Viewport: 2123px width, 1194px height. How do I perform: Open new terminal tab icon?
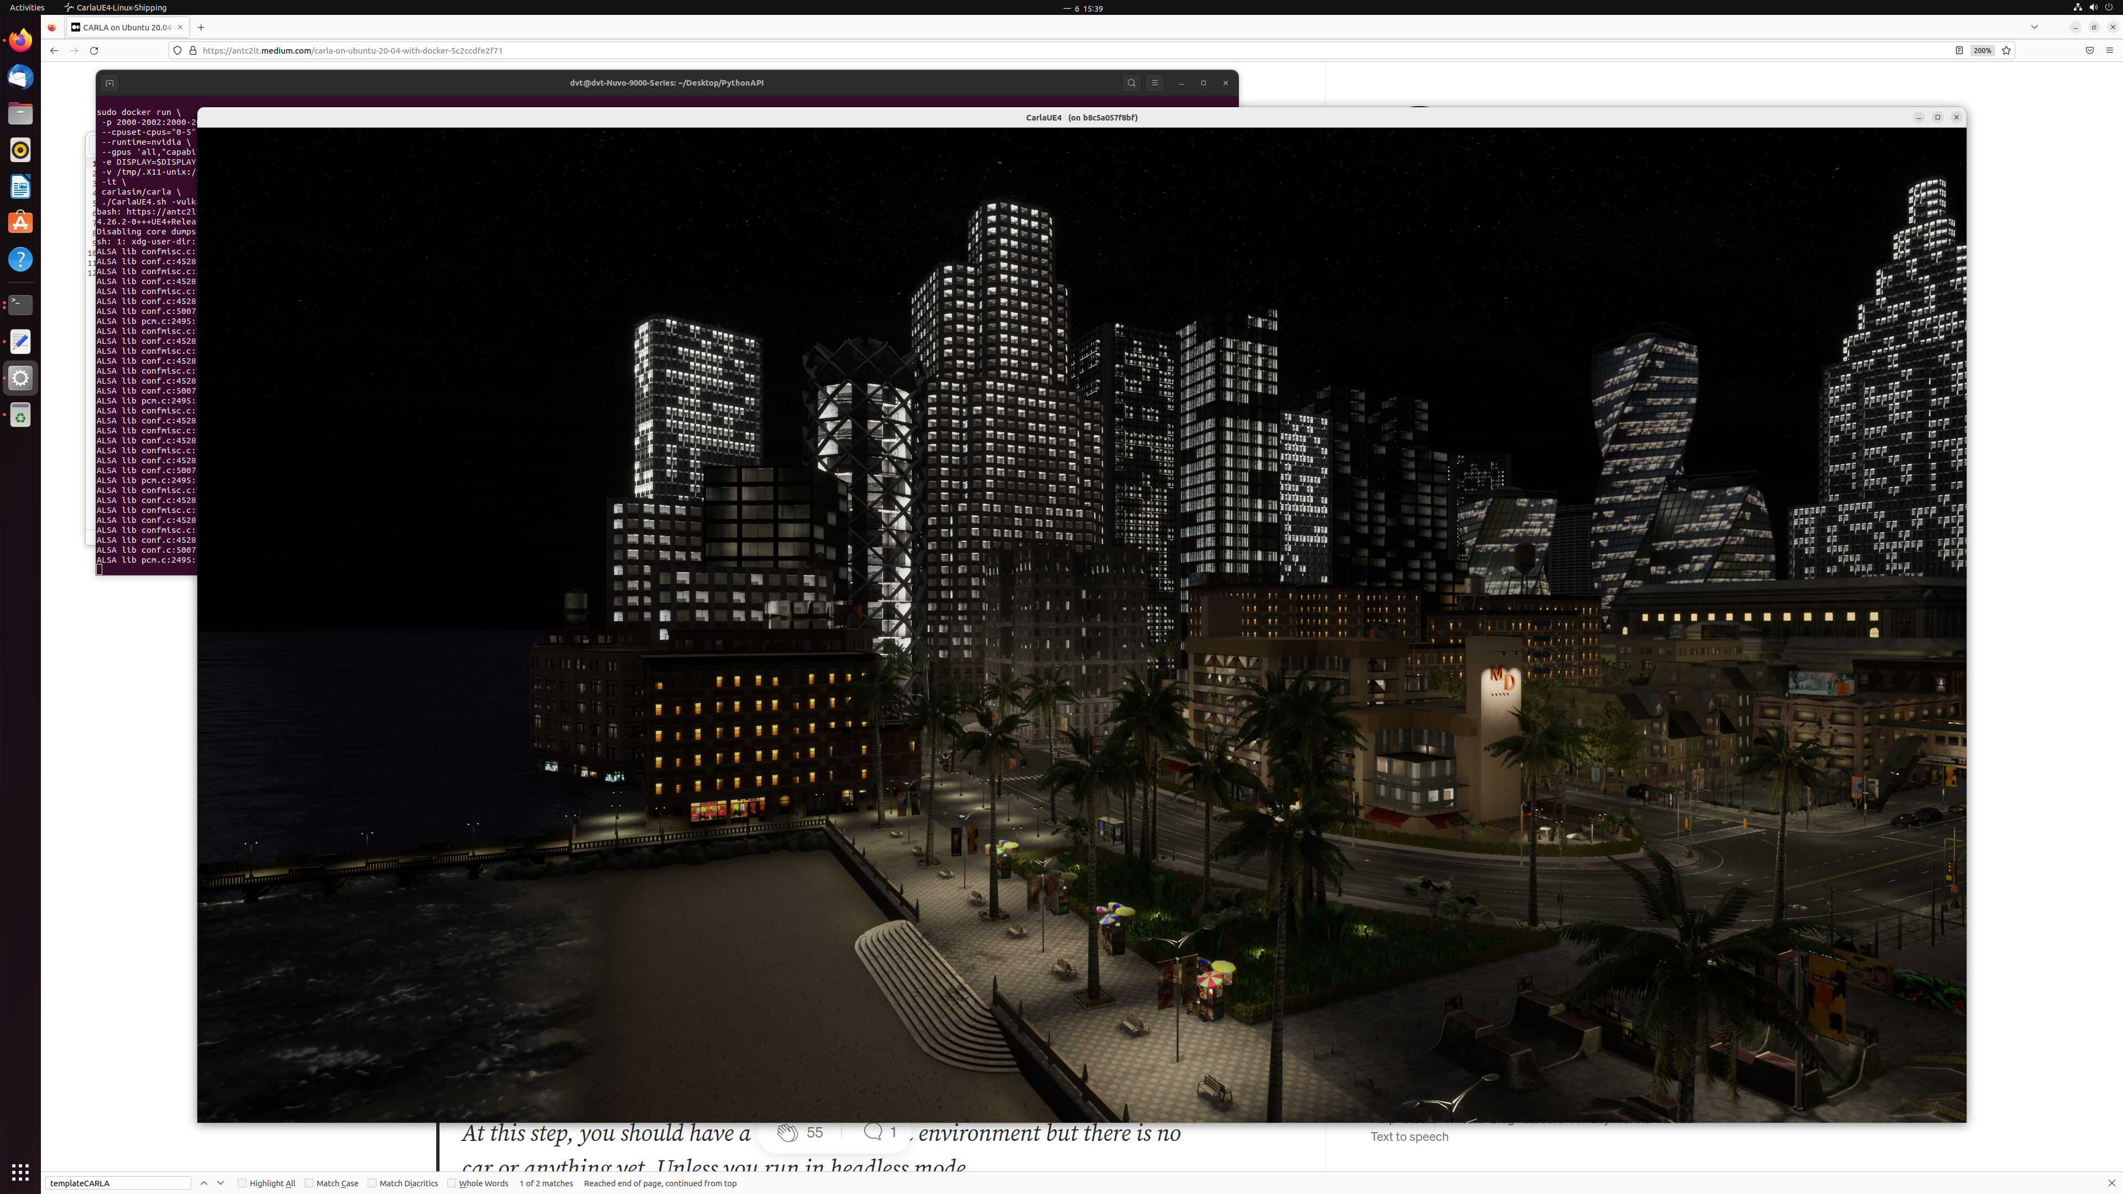tap(109, 83)
